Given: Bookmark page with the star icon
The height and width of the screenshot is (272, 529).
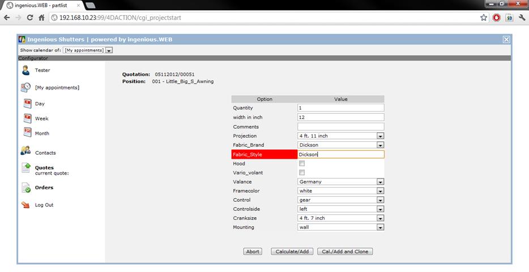Looking at the screenshot, I should [484, 18].
